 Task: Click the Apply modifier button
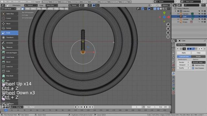tap(184, 53)
